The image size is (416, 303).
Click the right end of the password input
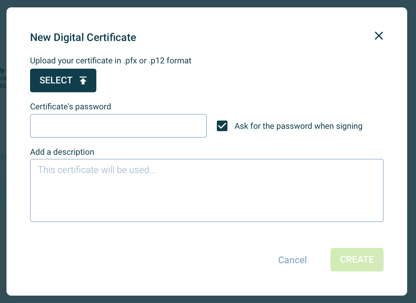(197, 126)
